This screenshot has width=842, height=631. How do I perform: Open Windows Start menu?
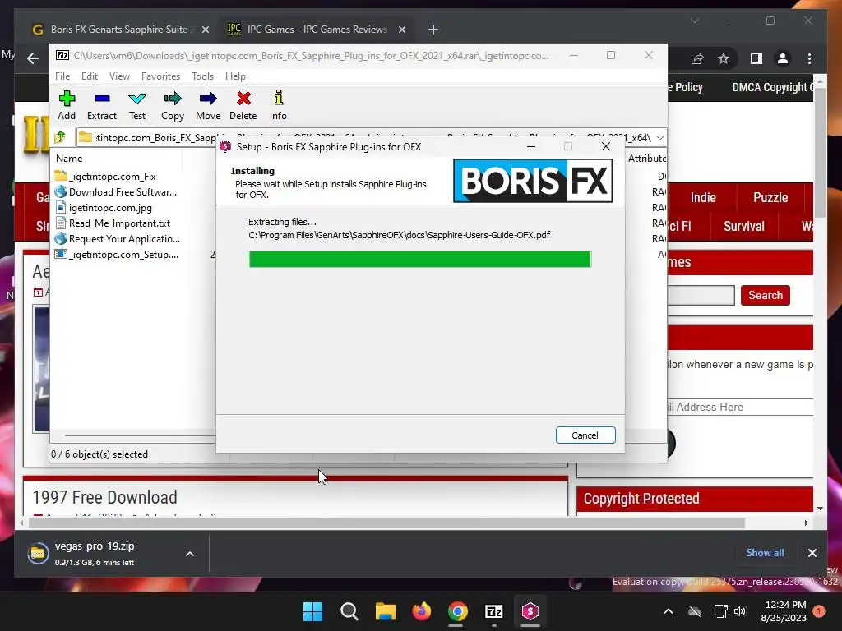tap(312, 611)
